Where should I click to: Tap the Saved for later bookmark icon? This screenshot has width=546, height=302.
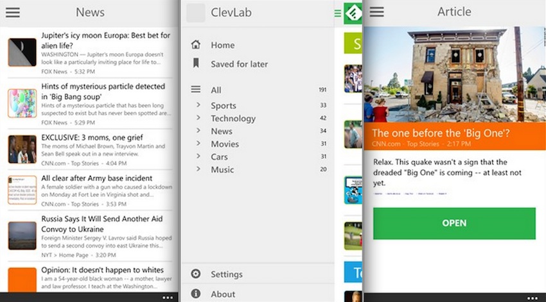click(196, 63)
